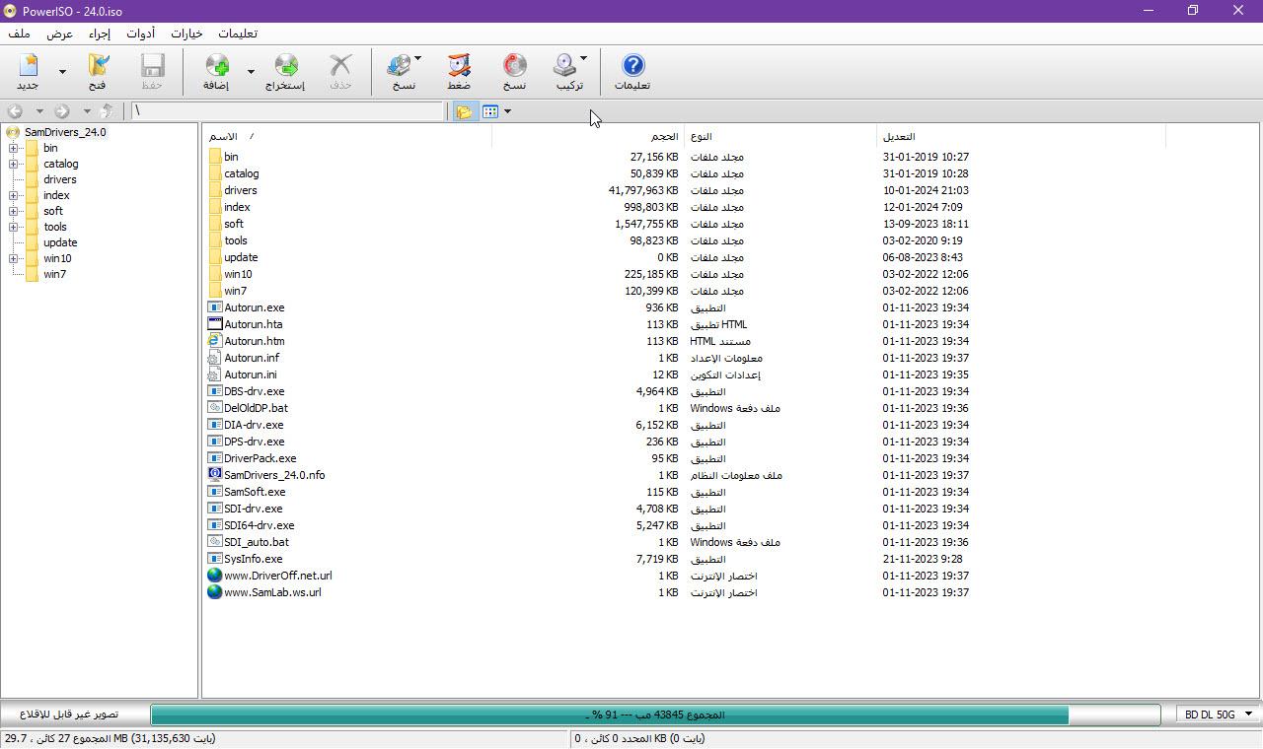Click the 41,797,963 KB size cell

coord(643,190)
